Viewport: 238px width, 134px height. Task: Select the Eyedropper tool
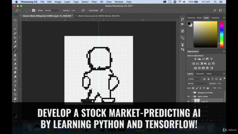tap(15, 42)
